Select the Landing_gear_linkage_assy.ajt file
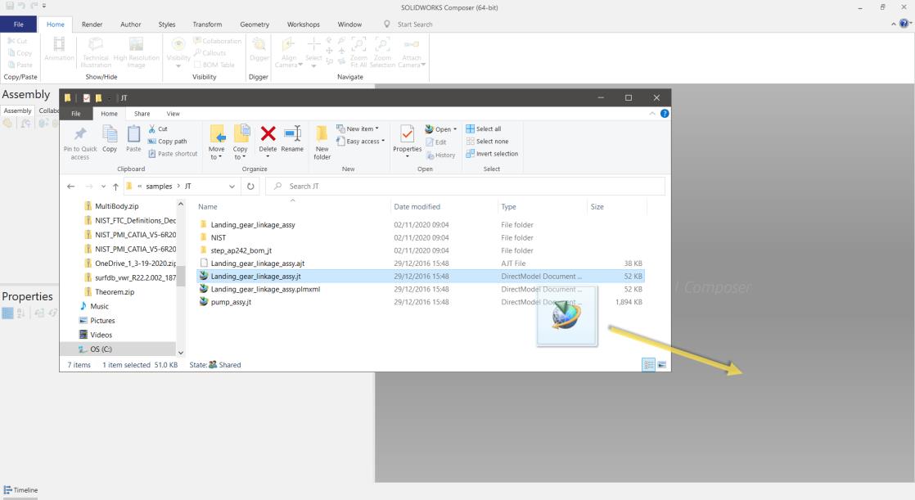Image resolution: width=915 pixels, height=500 pixels. click(x=257, y=264)
